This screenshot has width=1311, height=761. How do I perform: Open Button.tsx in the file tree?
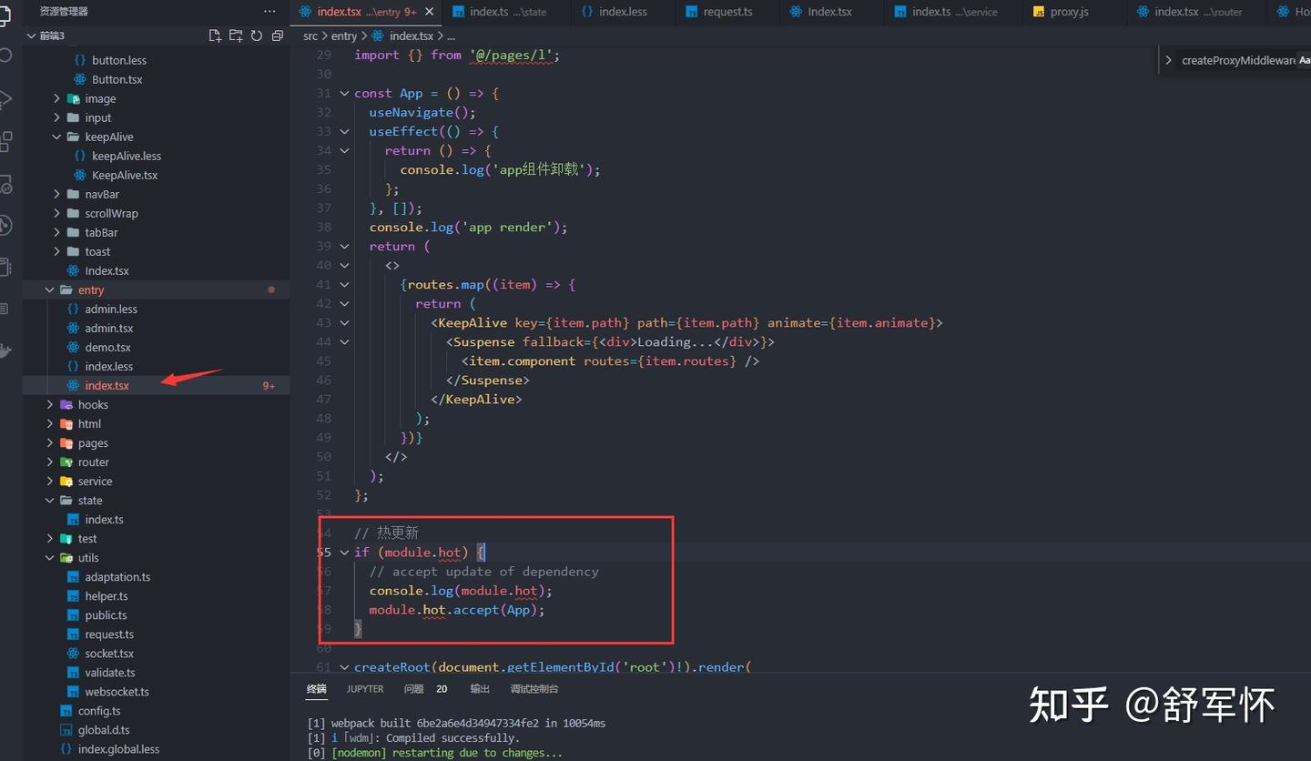(x=117, y=79)
